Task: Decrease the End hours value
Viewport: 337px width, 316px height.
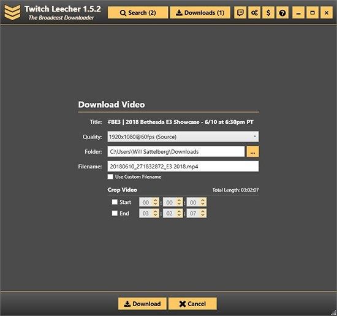Action: 156,216
